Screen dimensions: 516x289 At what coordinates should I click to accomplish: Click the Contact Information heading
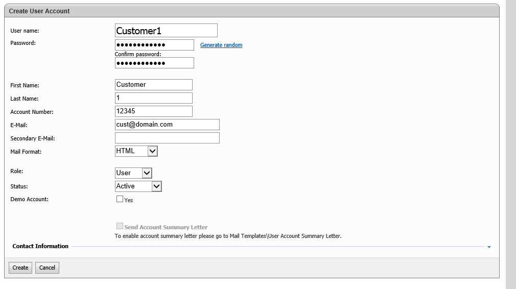pos(40,246)
